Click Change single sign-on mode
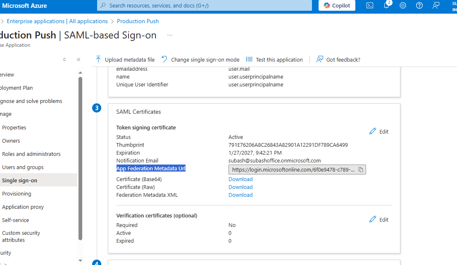Image resolution: width=457 pixels, height=265 pixels. [200, 60]
